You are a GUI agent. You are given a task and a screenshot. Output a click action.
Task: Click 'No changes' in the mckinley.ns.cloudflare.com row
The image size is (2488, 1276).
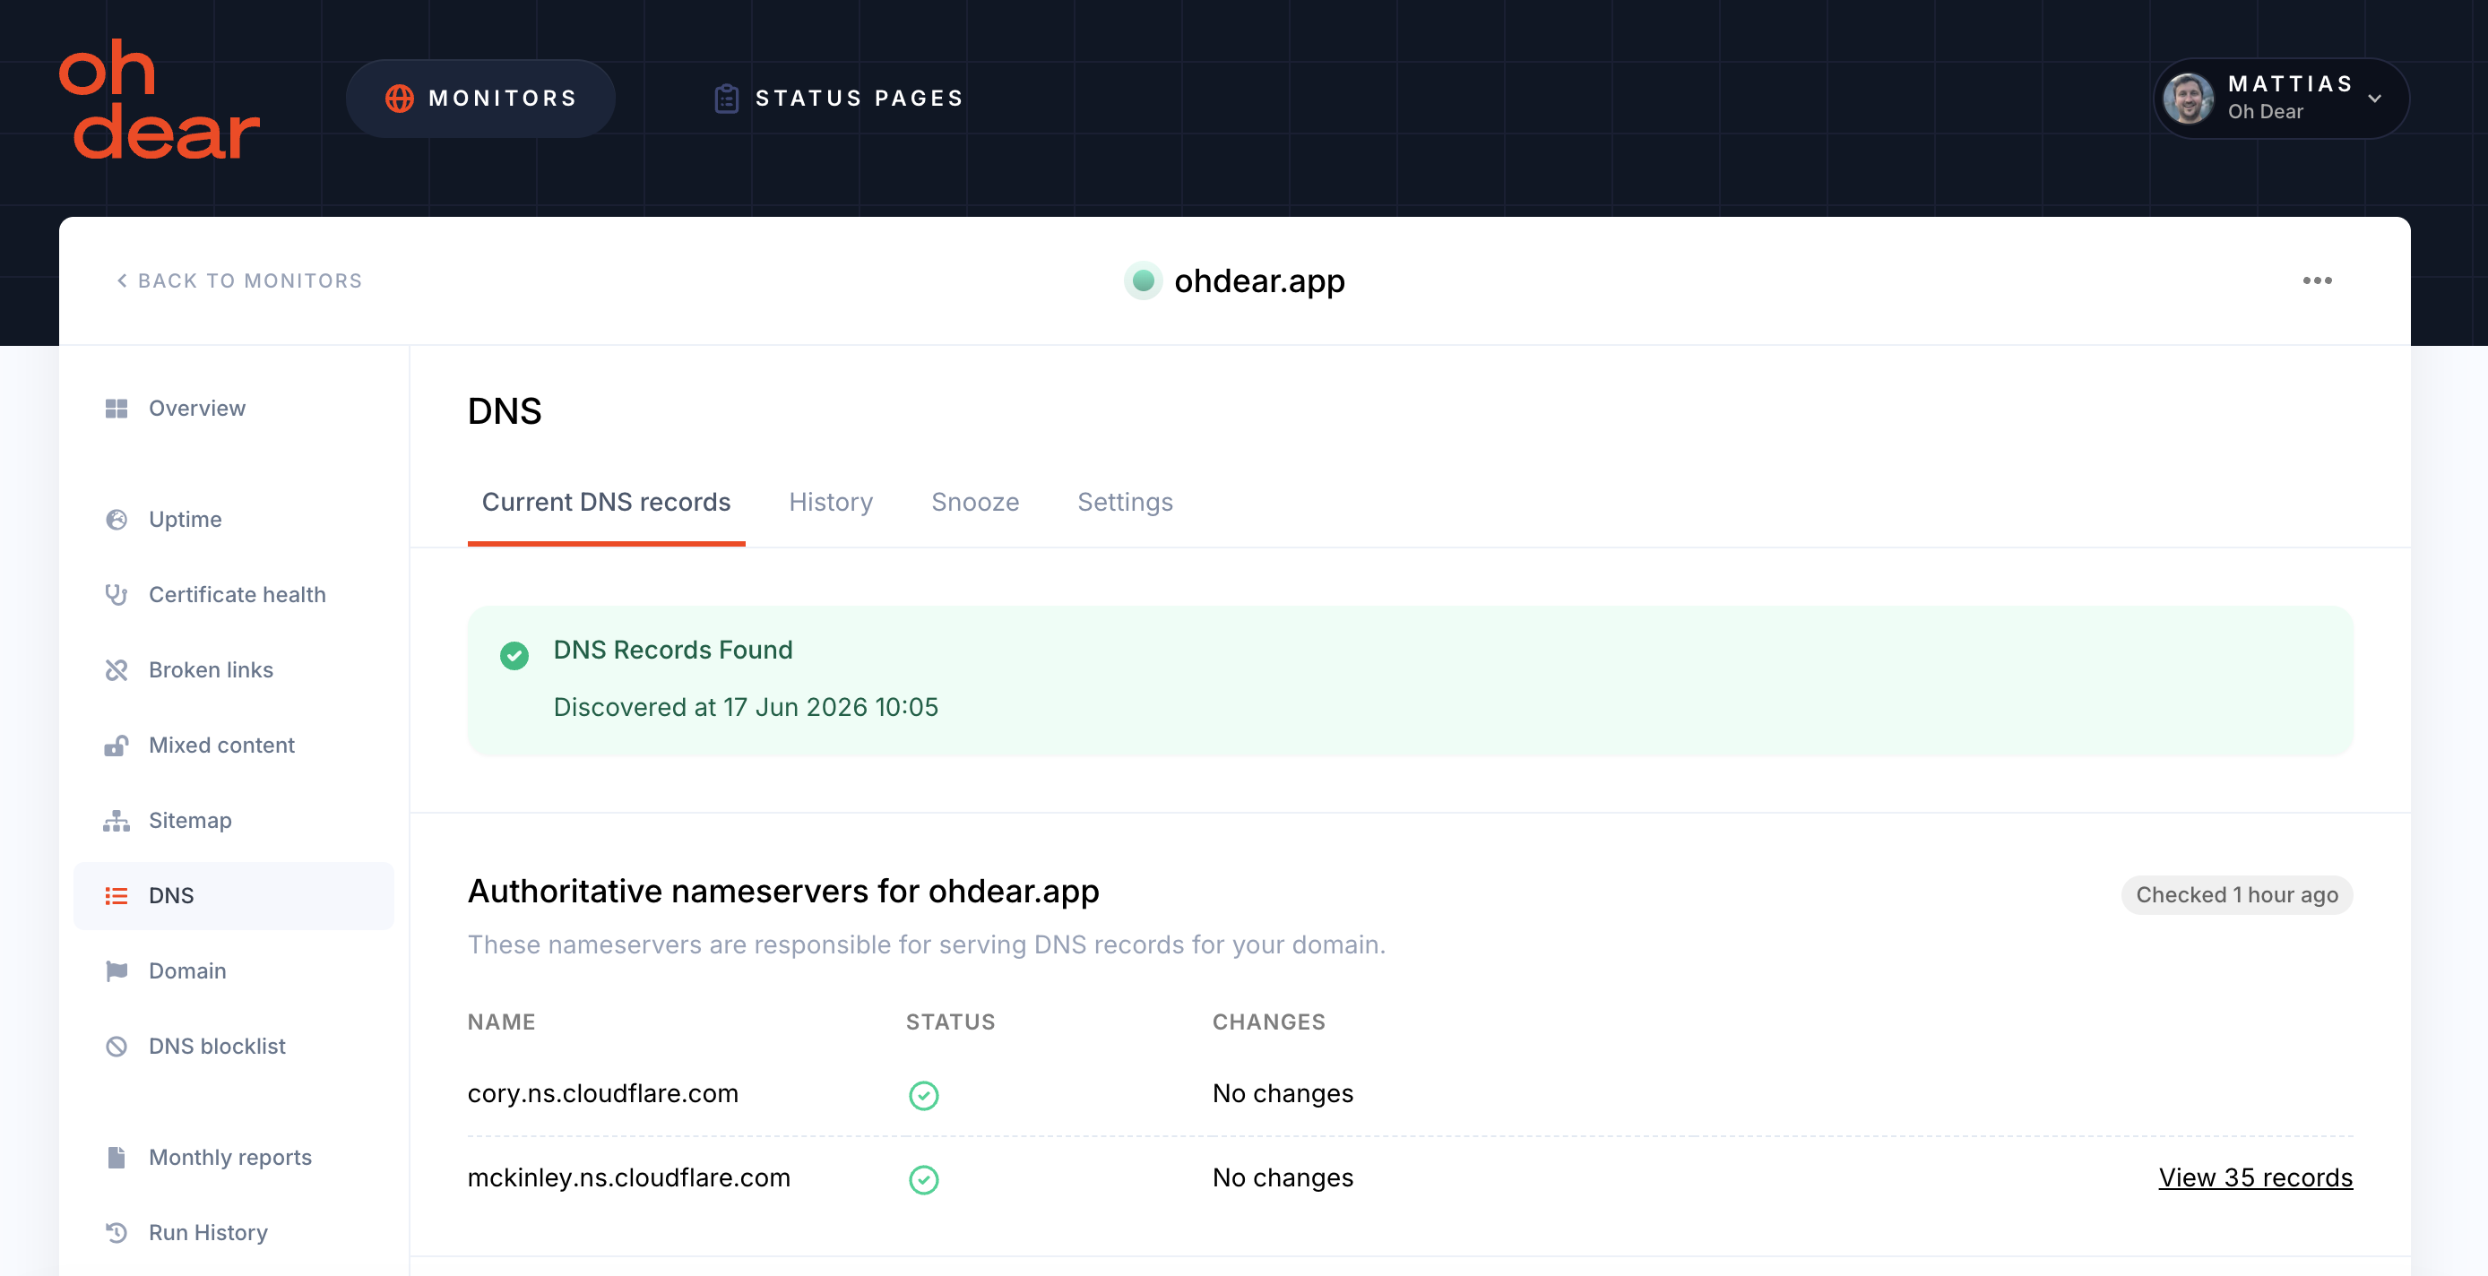tap(1283, 1178)
